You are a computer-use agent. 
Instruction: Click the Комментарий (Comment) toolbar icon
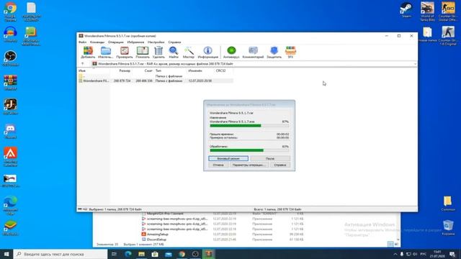coord(253,53)
